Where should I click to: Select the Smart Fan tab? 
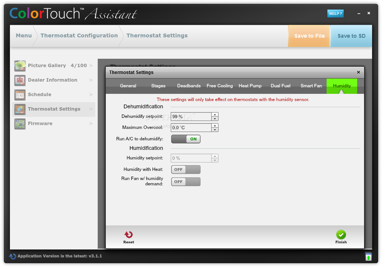pyautogui.click(x=311, y=86)
